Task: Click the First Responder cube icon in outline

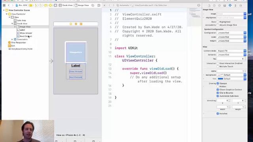Action: 9,43
